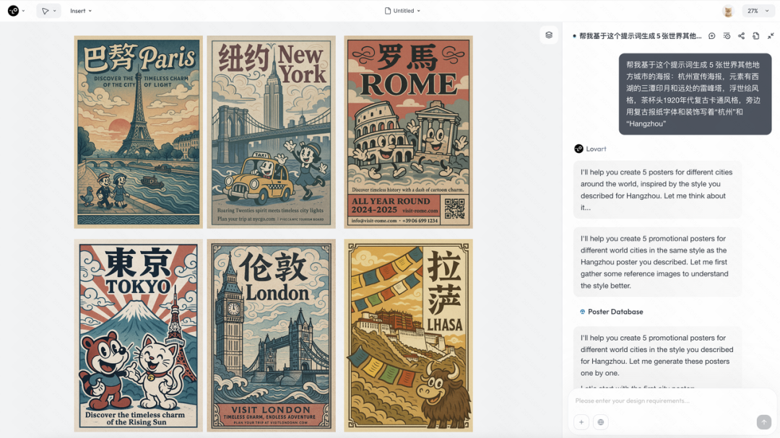Select the New York poster
The image size is (780, 438).
coord(271,132)
